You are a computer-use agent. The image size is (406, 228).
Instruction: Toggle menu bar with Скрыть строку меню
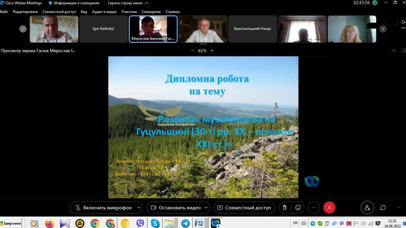point(125,3)
